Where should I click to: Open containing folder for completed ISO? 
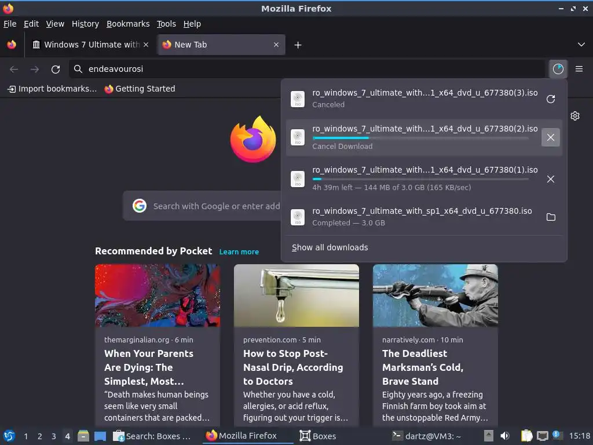tap(551, 217)
